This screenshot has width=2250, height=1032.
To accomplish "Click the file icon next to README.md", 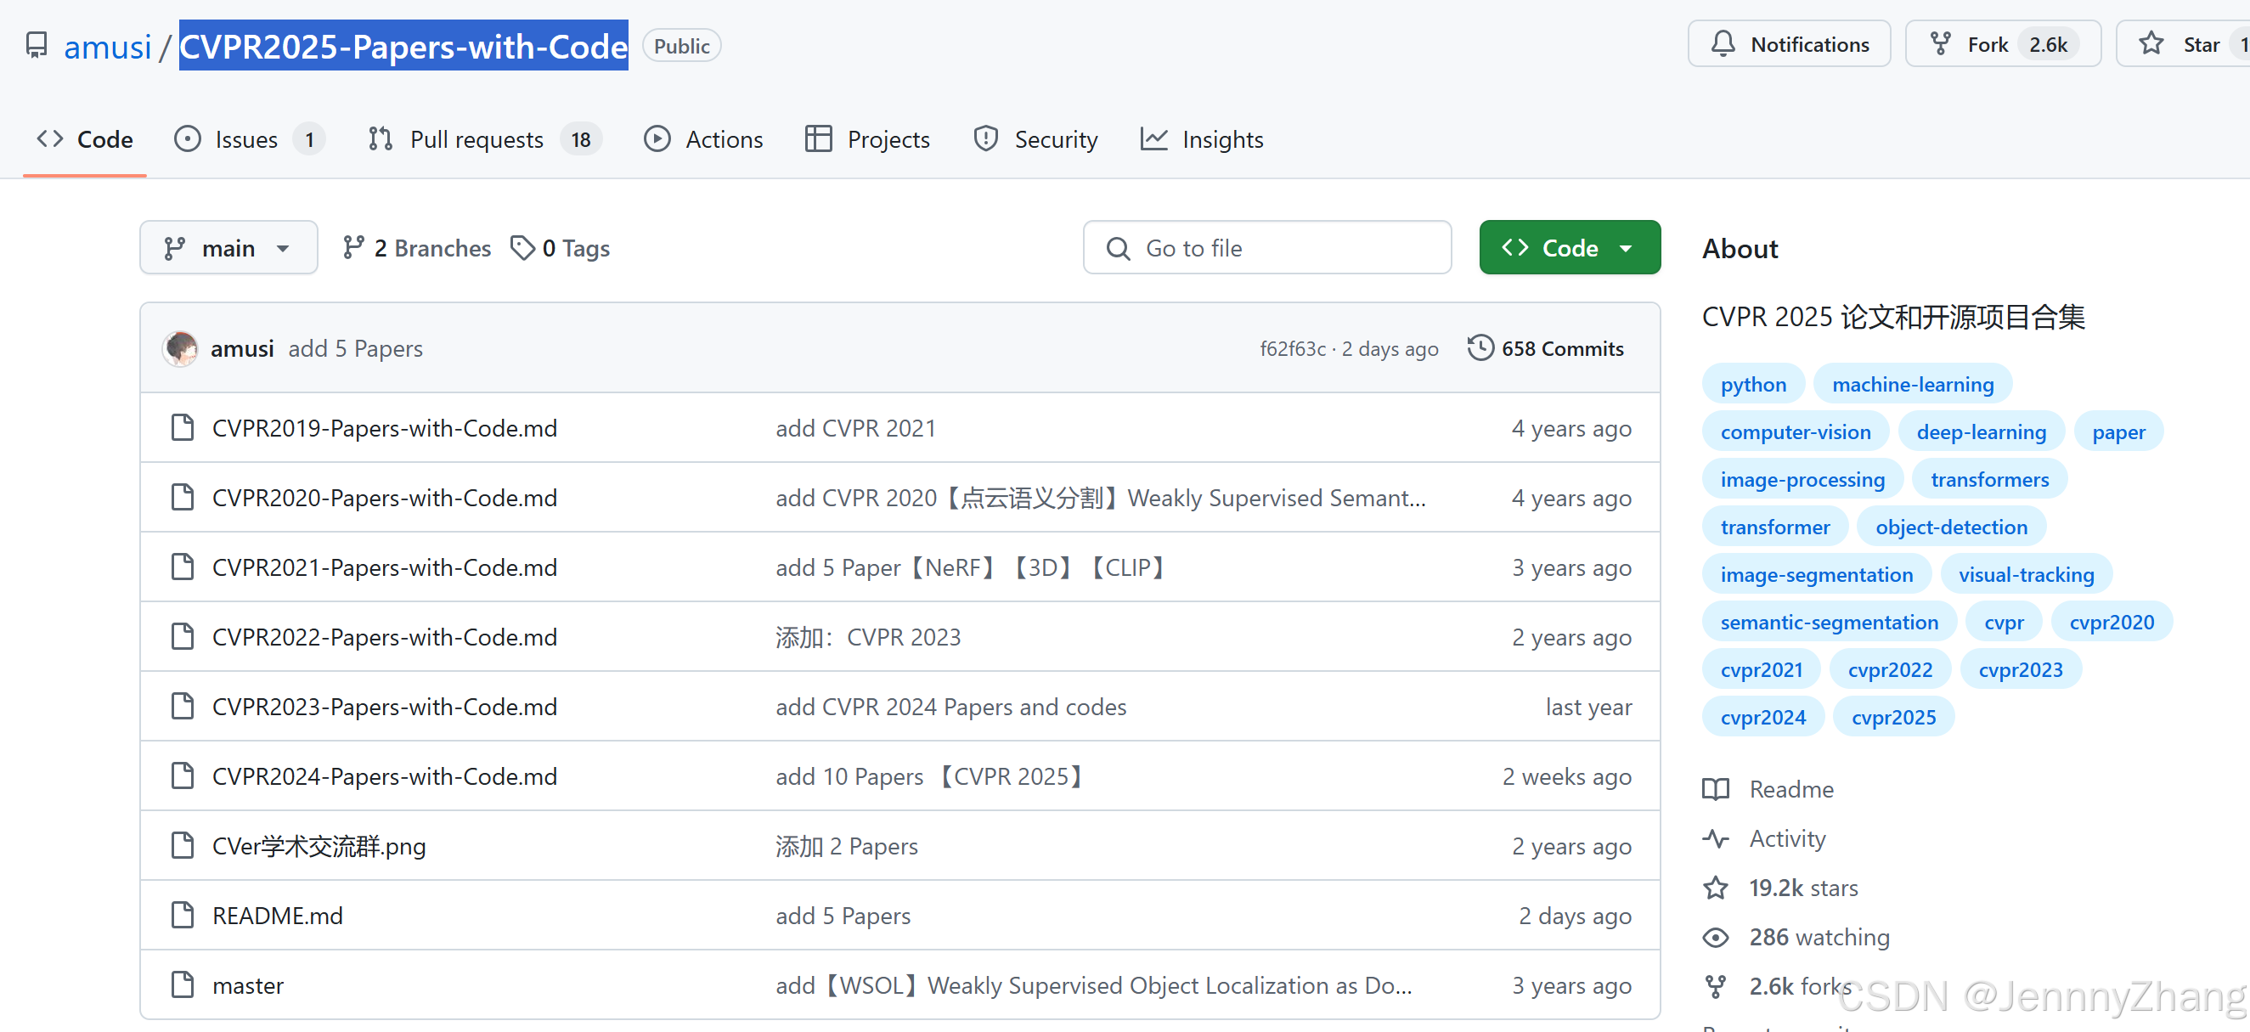I will pos(183,916).
